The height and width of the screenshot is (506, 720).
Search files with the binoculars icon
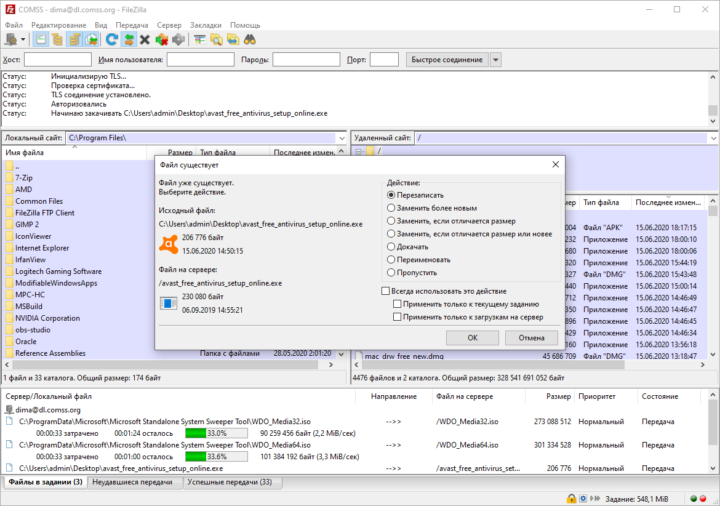pos(249,40)
